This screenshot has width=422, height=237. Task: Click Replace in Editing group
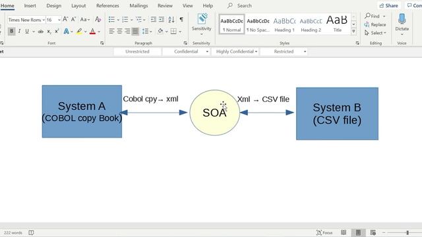coord(375,24)
